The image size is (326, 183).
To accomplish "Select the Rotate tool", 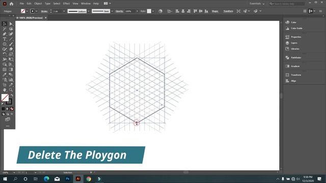I will pos(5,54).
